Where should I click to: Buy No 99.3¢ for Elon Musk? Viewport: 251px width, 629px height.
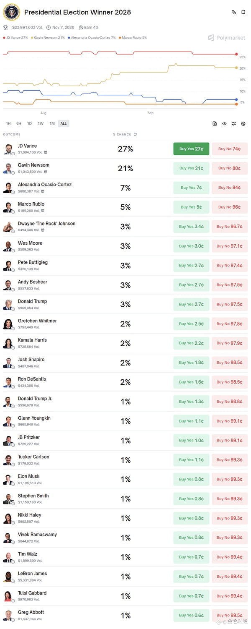pos(229,479)
